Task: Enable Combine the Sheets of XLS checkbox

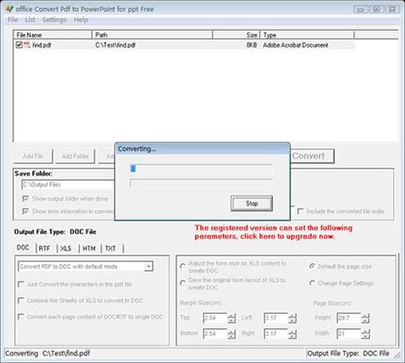Action: pyautogui.click(x=21, y=300)
